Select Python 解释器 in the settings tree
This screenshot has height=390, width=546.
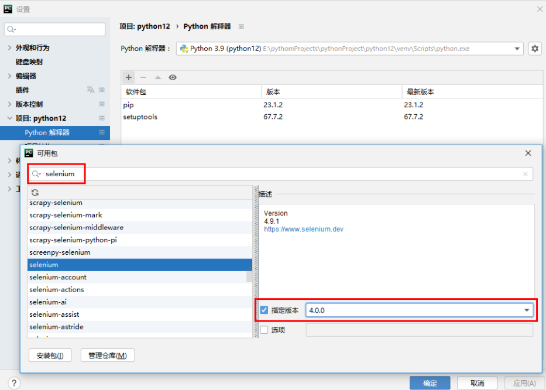(55, 132)
